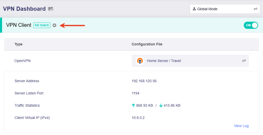Click the upload arrow in Traffic Statistics
The height and width of the screenshot is (135, 263).
pyautogui.click(x=133, y=105)
